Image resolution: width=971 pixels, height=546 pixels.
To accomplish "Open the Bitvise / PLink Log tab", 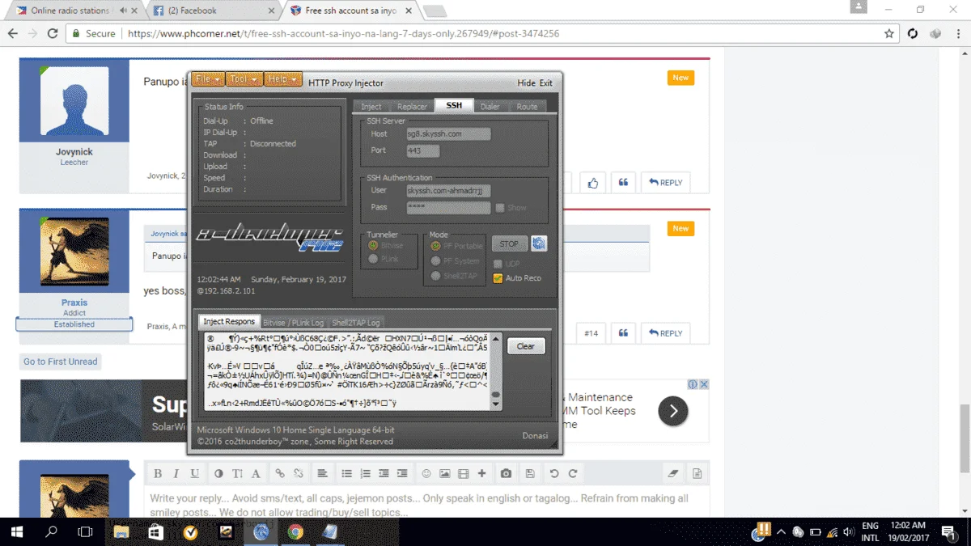I will click(x=294, y=323).
